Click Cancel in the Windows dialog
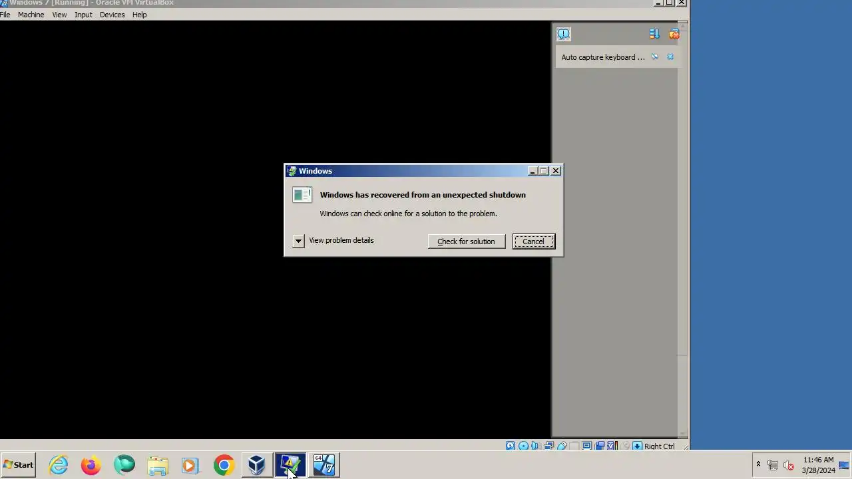This screenshot has width=852, height=479. tap(533, 241)
